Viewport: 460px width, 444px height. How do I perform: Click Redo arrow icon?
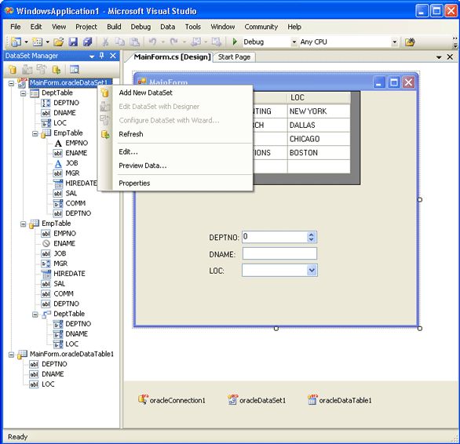[174, 42]
